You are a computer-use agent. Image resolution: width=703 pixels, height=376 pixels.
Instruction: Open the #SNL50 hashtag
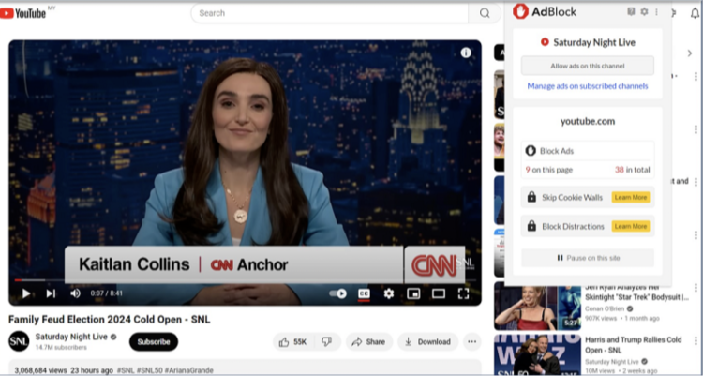coord(149,370)
